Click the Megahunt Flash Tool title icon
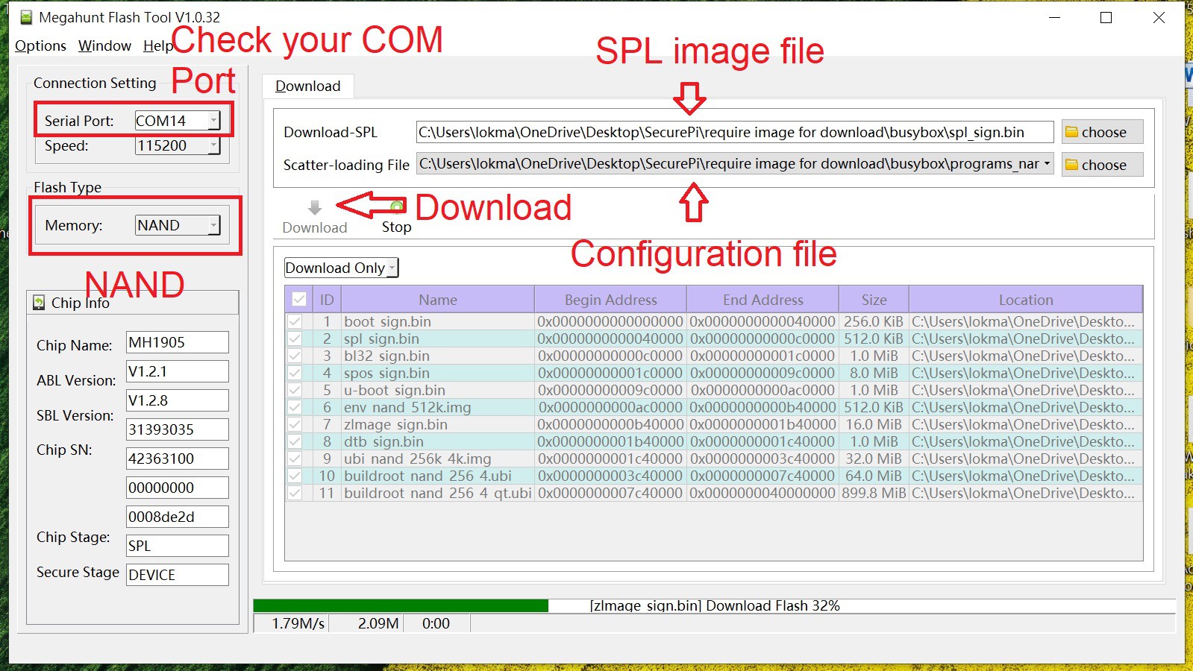This screenshot has width=1193, height=671. tap(26, 17)
